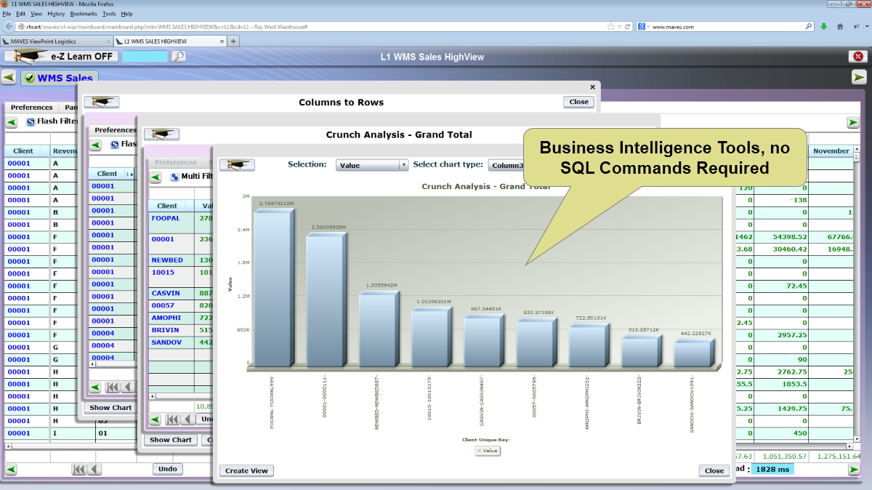Click Close button in the chart window

pos(714,470)
